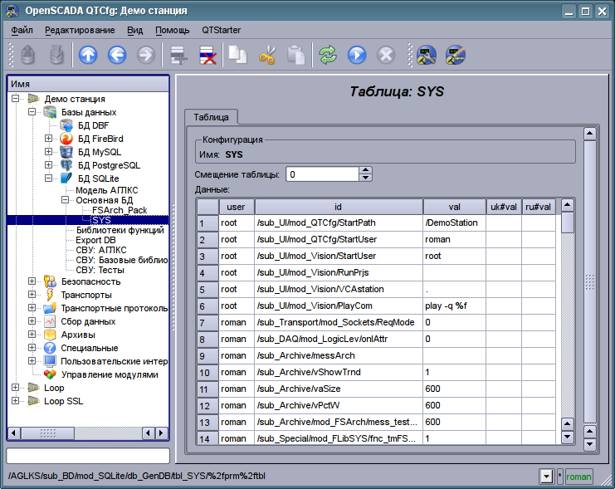The image size is (615, 489).
Task: Click the OpenSCADA title bar application icon
Action: click(x=12, y=11)
